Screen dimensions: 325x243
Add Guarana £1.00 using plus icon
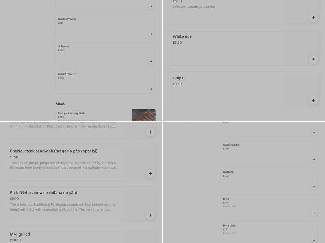314,186
